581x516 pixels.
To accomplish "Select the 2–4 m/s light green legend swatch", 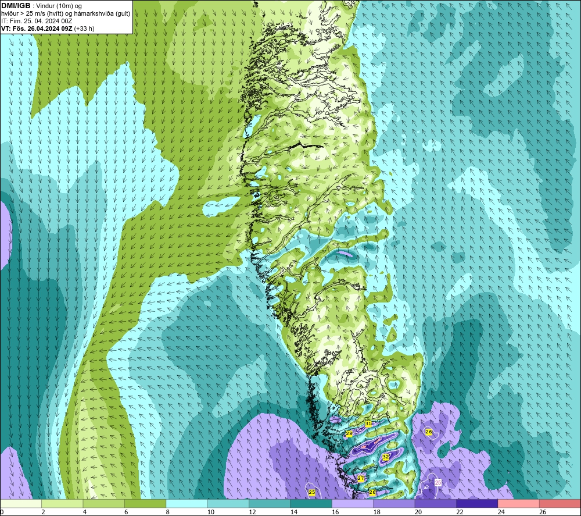I will [x=62, y=504].
